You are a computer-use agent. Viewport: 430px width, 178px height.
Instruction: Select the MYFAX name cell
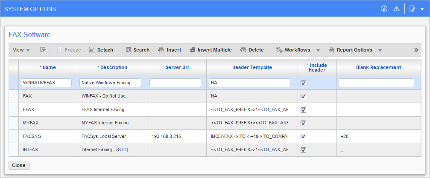[48, 123]
